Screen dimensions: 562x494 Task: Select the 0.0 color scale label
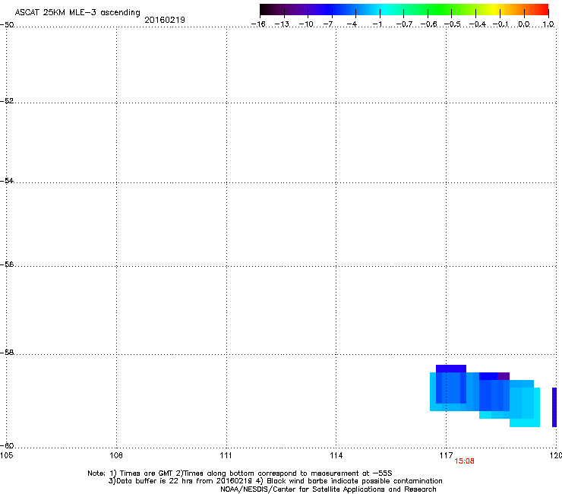524,24
